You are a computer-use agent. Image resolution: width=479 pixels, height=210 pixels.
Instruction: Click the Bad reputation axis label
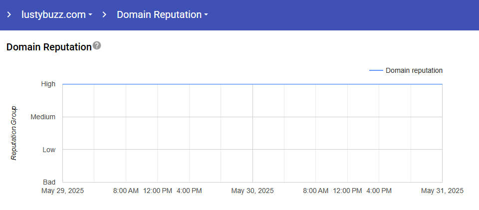tap(49, 182)
